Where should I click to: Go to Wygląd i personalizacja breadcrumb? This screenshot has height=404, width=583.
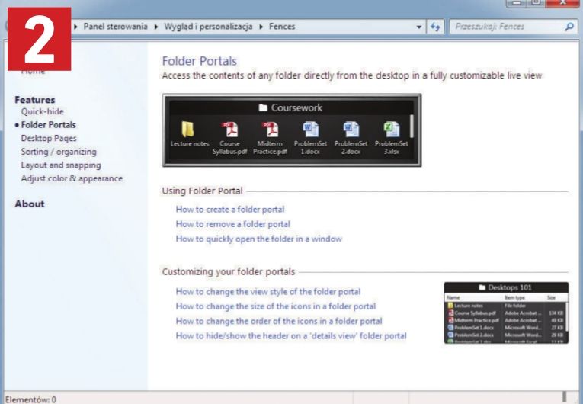point(208,27)
